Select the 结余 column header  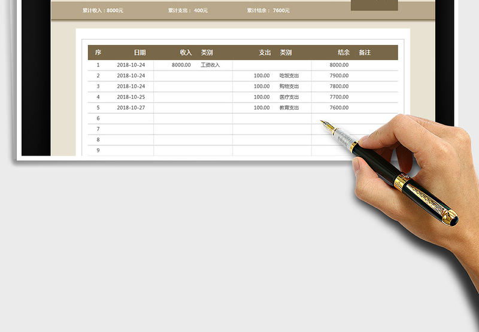[x=344, y=53]
